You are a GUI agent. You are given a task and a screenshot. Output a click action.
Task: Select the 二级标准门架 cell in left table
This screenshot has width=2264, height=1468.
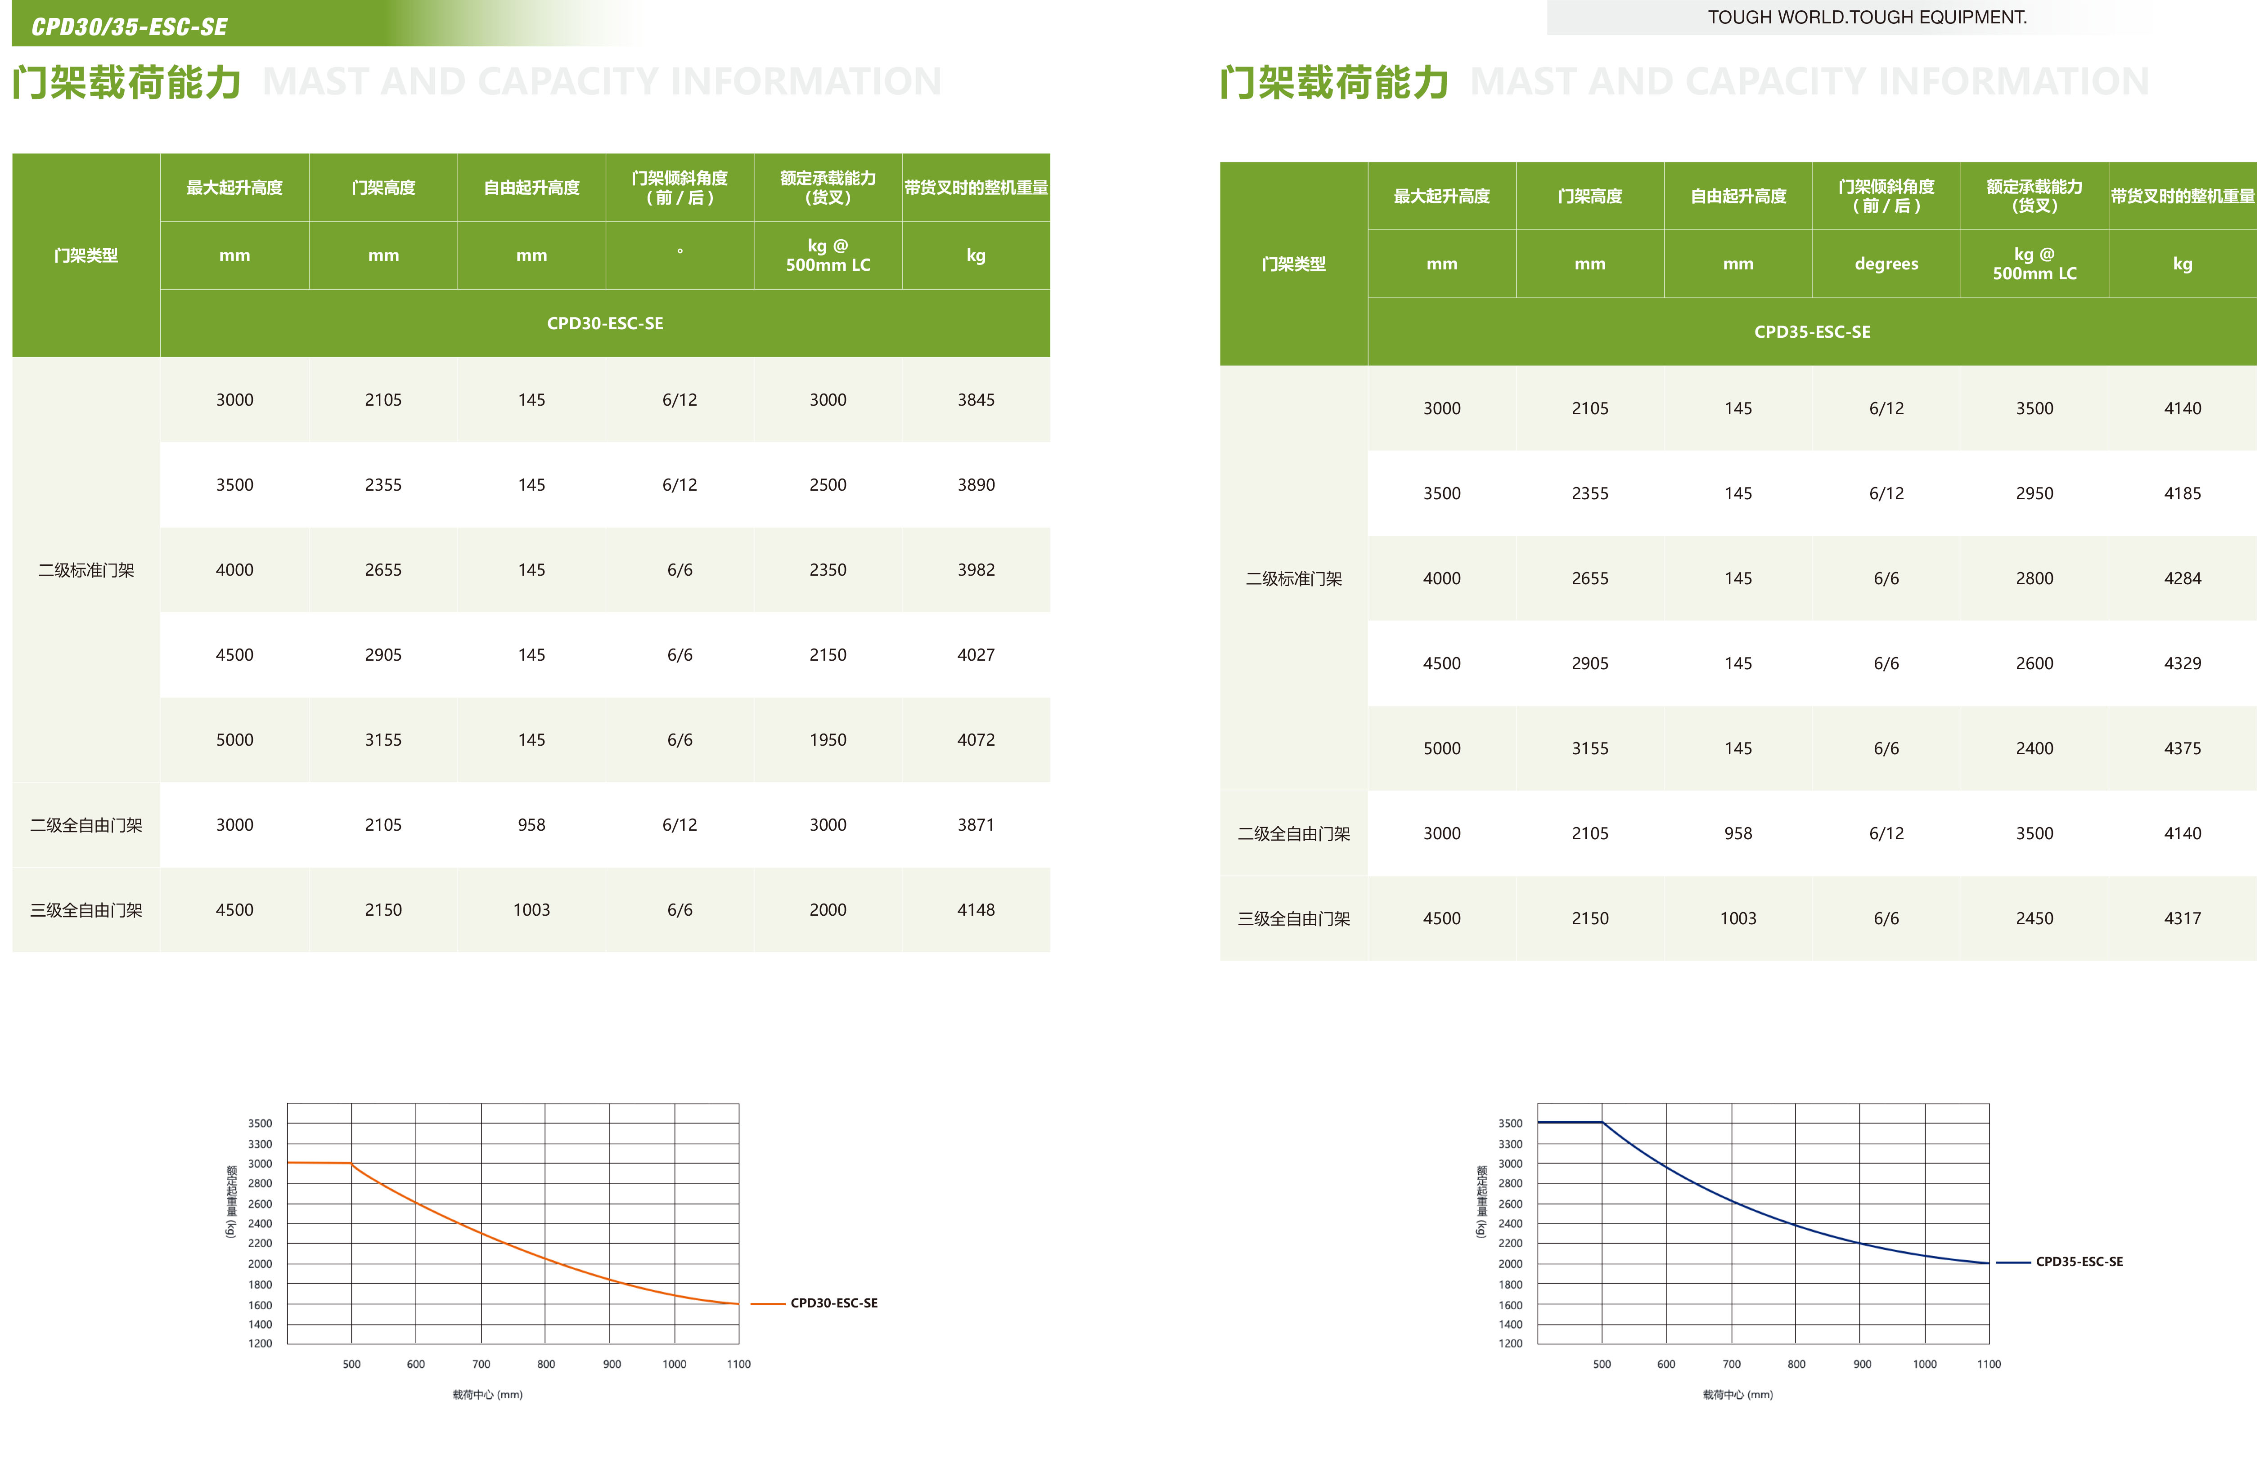[x=86, y=569]
